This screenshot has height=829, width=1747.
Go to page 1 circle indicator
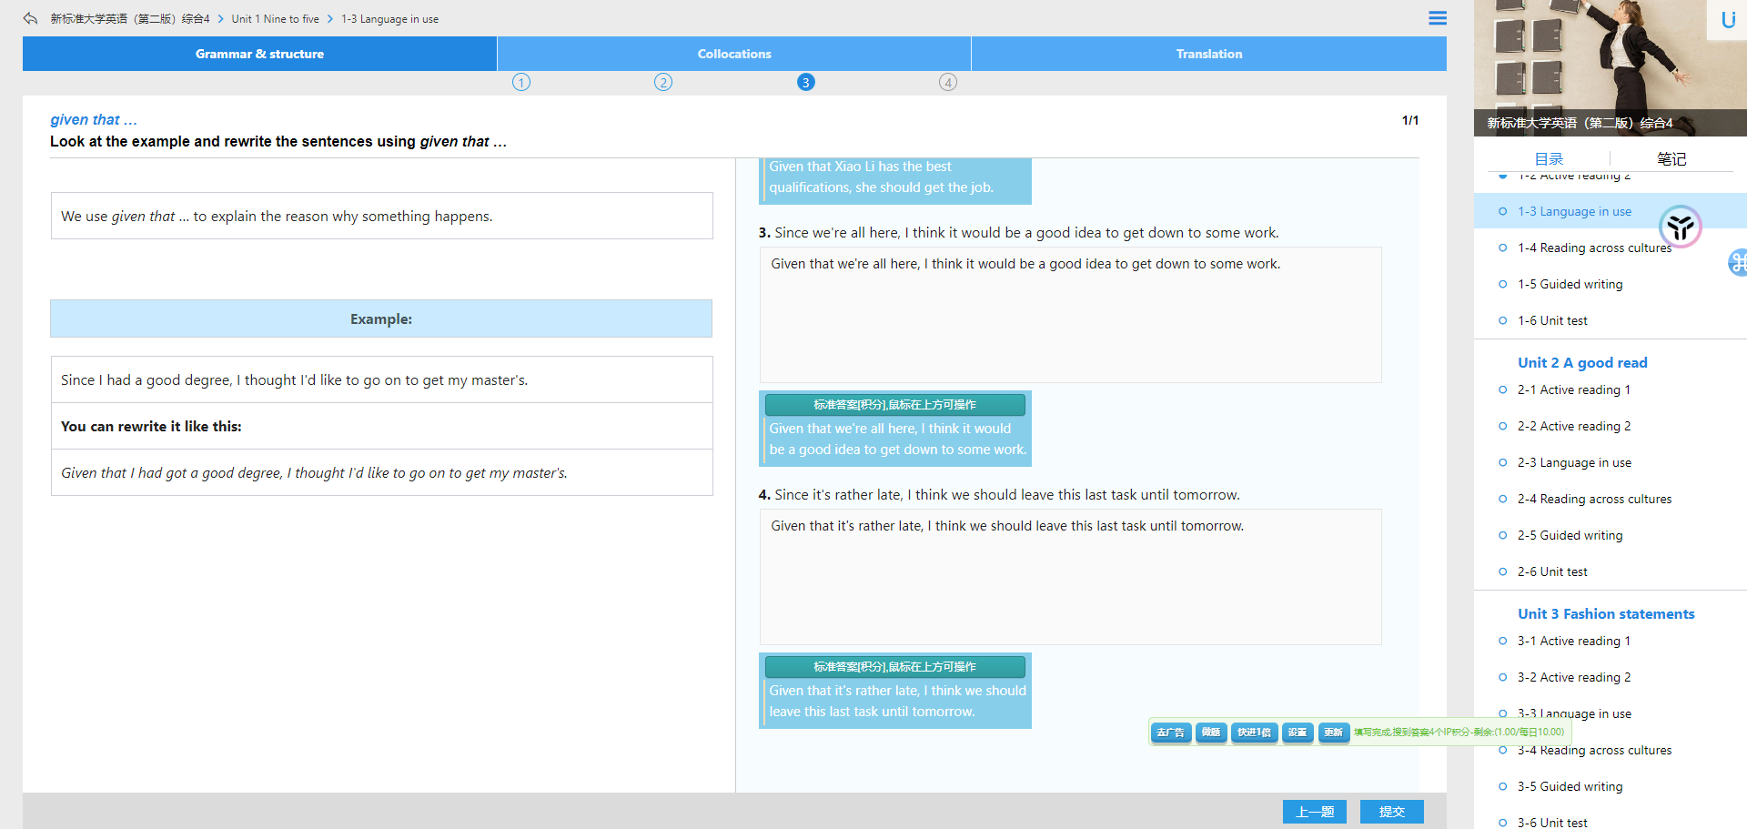520,83
